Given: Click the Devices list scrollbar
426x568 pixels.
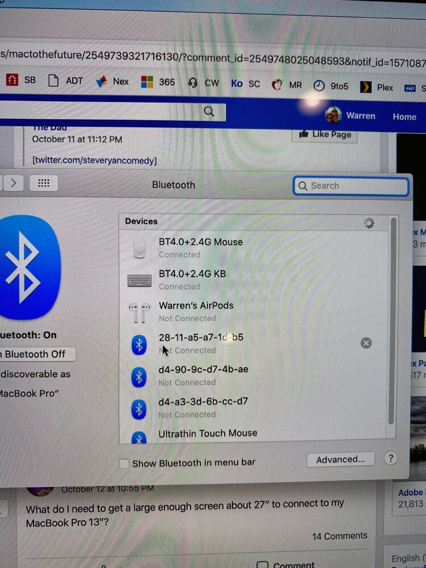Looking at the screenshot, I should tap(391, 320).
